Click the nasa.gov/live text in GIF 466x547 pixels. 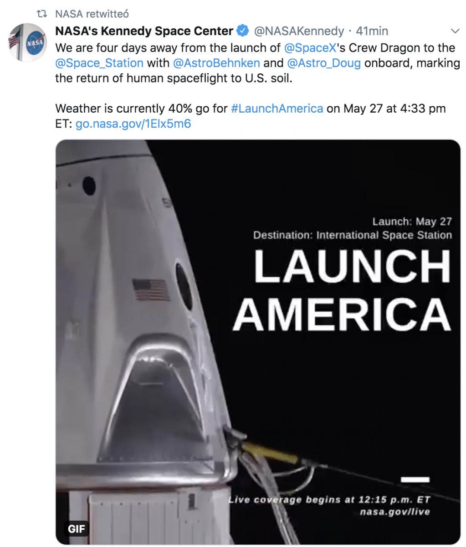(x=394, y=511)
